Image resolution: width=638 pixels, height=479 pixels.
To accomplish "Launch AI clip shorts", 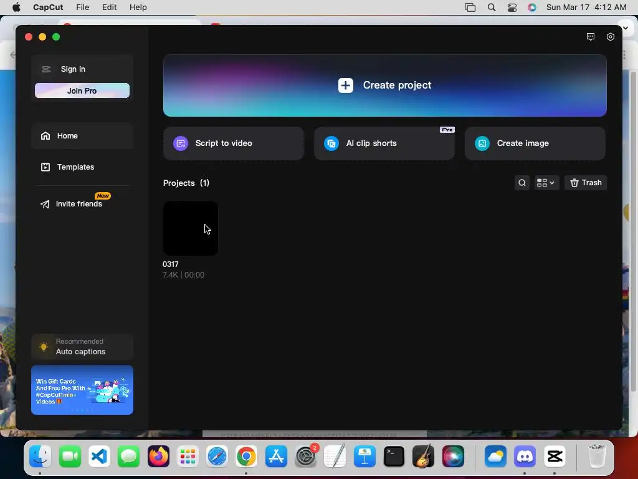I will [x=384, y=143].
